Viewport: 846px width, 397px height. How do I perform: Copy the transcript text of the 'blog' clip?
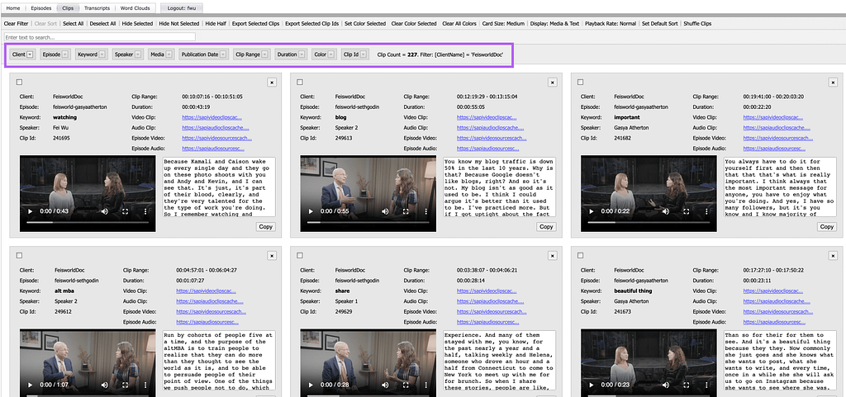[x=546, y=226]
